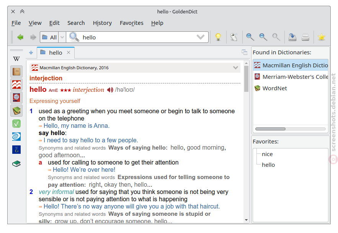The height and width of the screenshot is (233, 338).
Task: Go forward with the gray arrow
Action: tap(33, 37)
